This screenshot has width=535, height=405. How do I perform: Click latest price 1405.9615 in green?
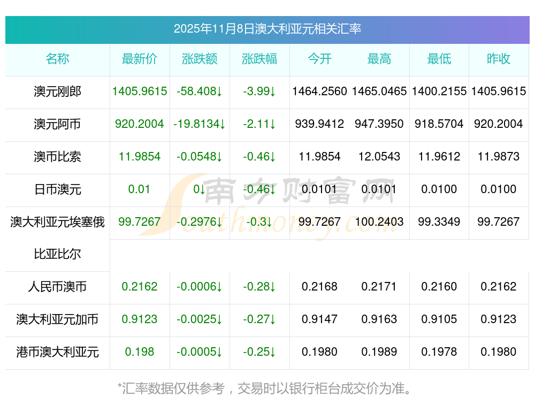(x=140, y=91)
